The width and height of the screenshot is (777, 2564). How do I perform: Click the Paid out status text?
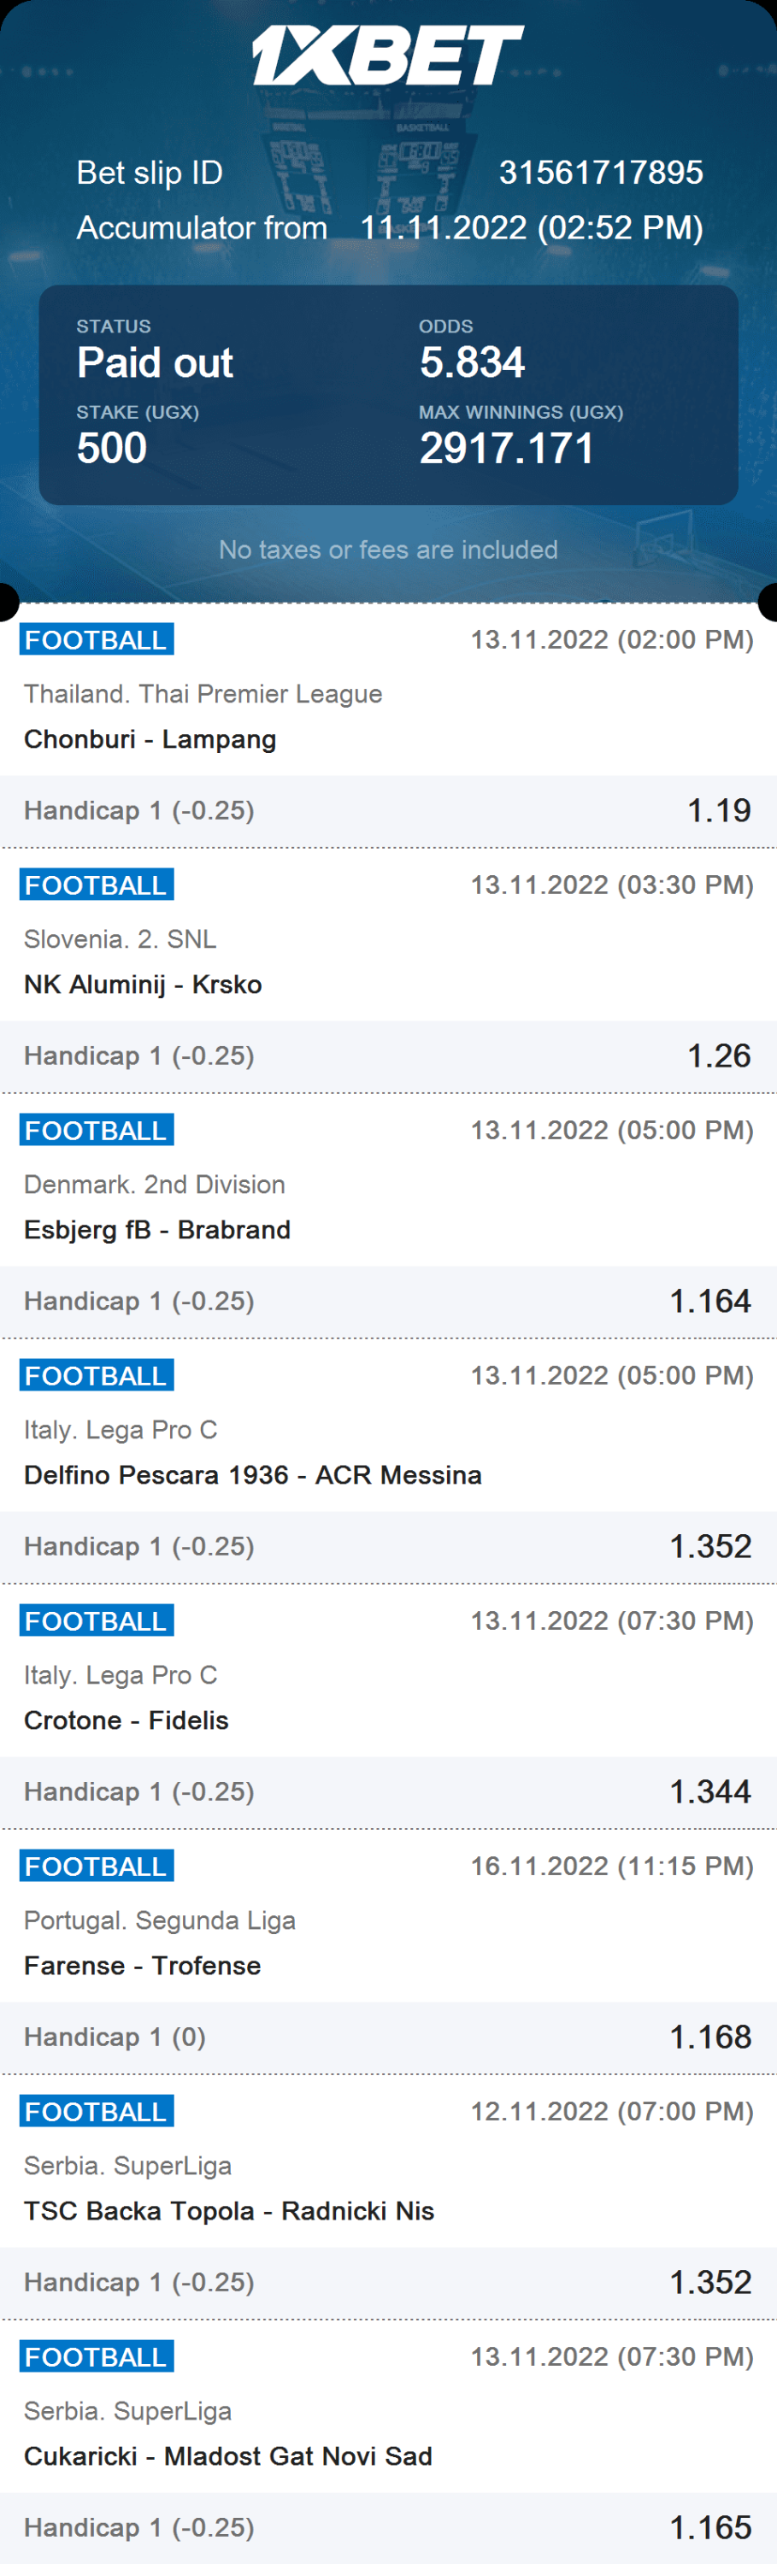156,363
